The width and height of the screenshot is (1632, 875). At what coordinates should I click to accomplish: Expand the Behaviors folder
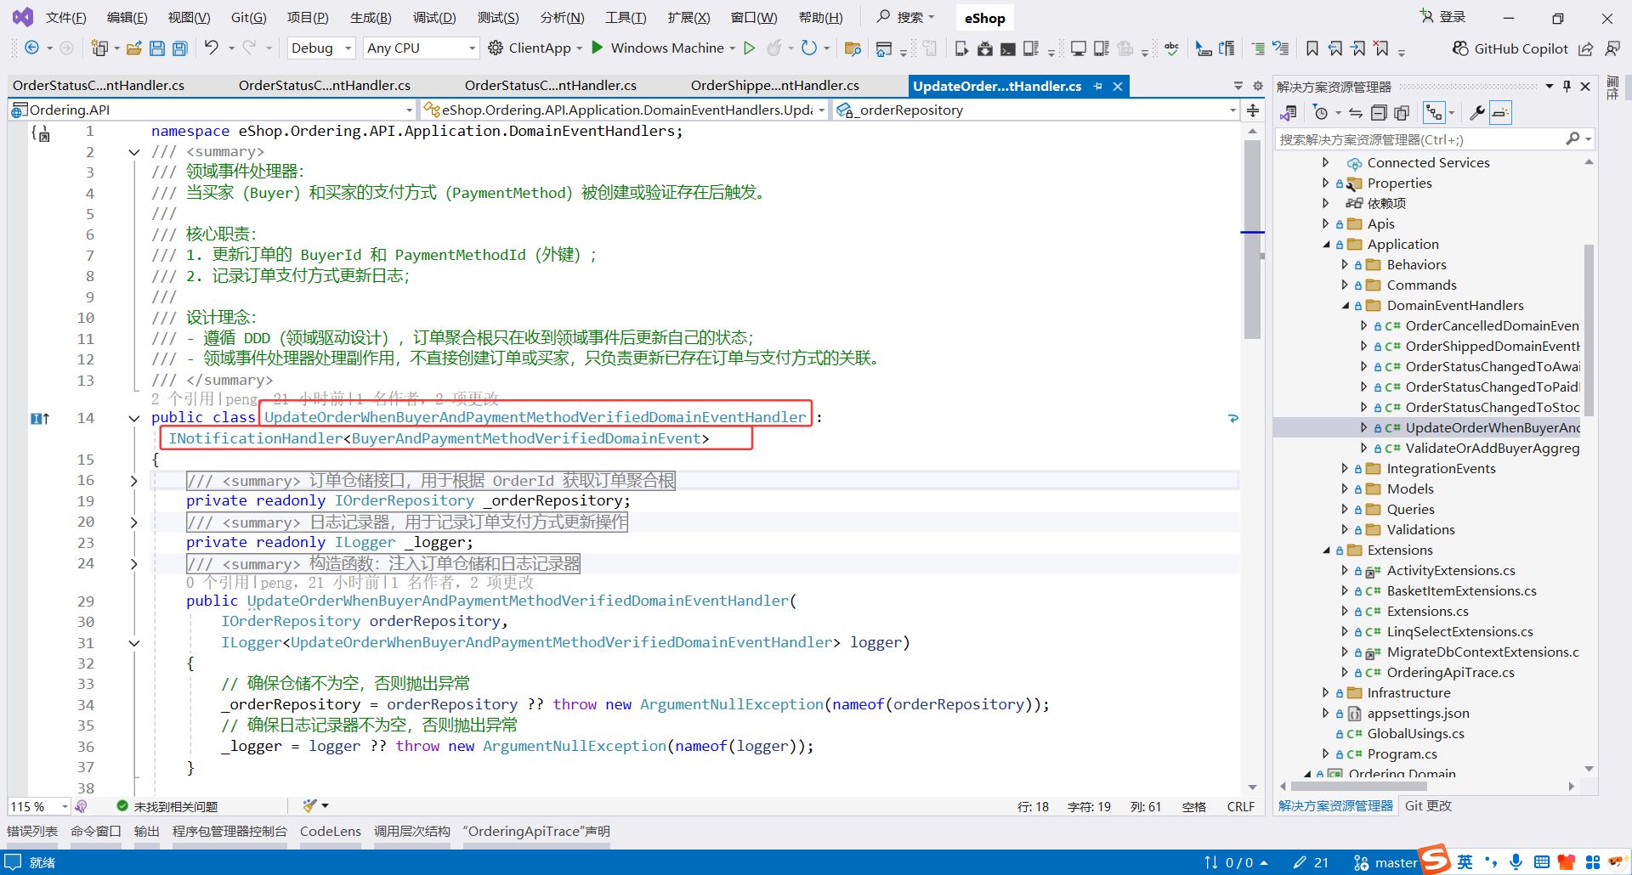pos(1345,265)
